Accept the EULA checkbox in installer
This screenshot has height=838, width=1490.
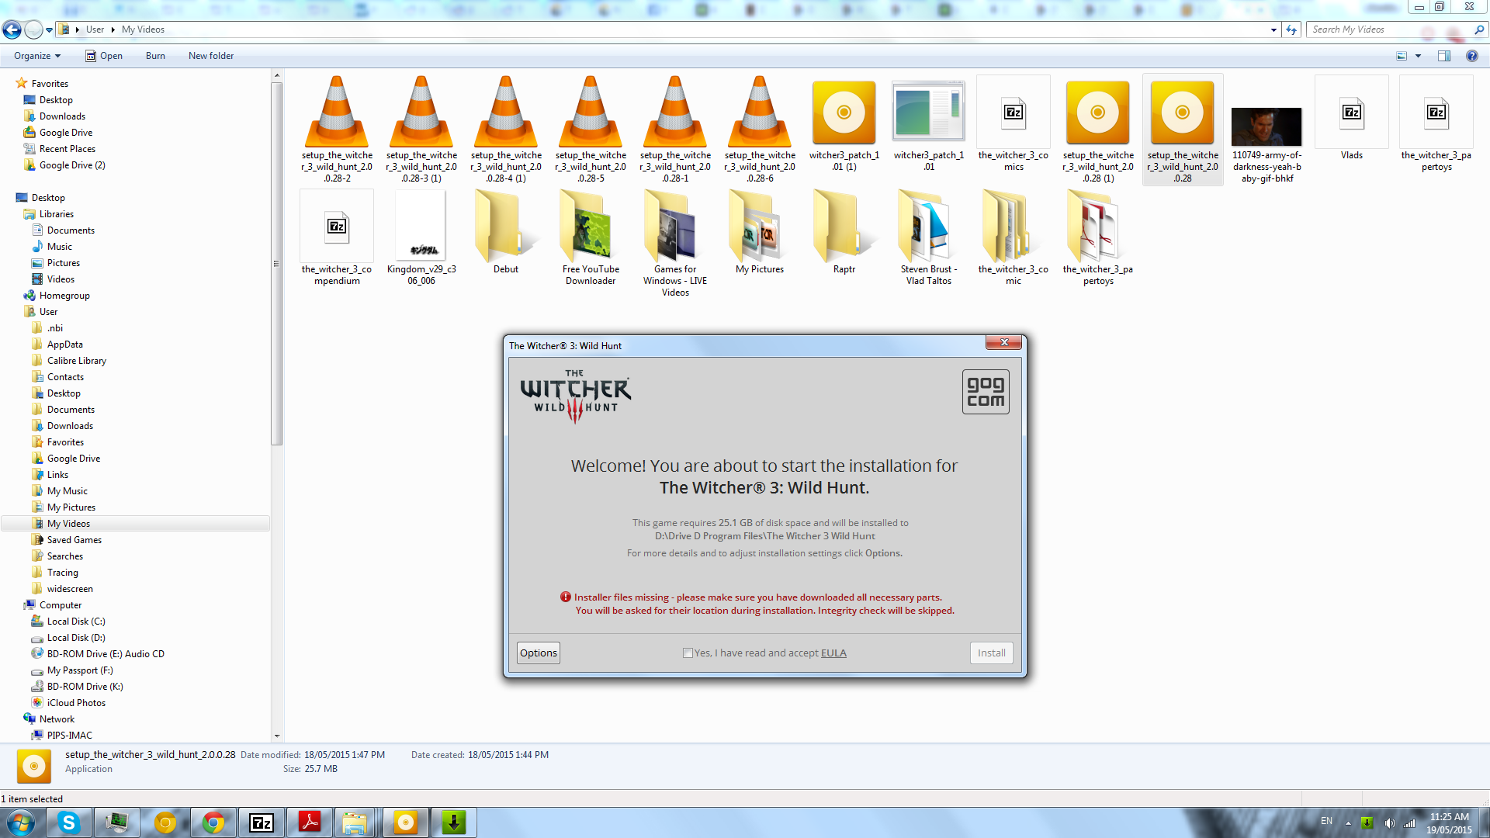click(x=688, y=653)
